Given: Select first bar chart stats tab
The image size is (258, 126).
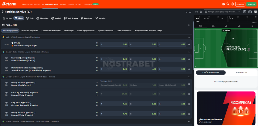Looking at the screenshot, I should click(x=226, y=26).
